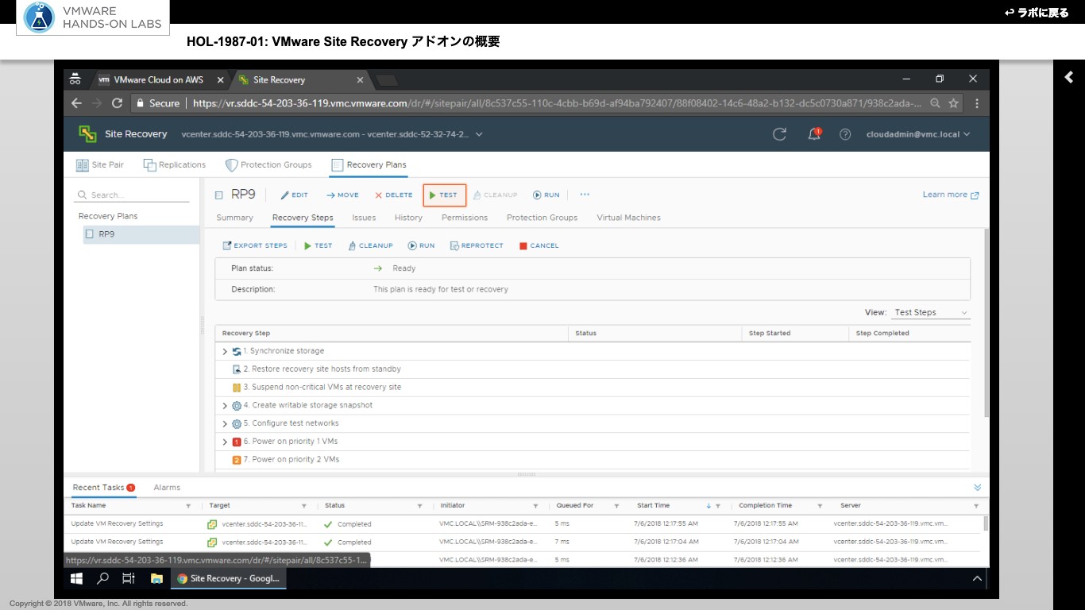This screenshot has height=610, width=1085.
Task: Open the History sub-tab
Action: pyautogui.click(x=408, y=218)
